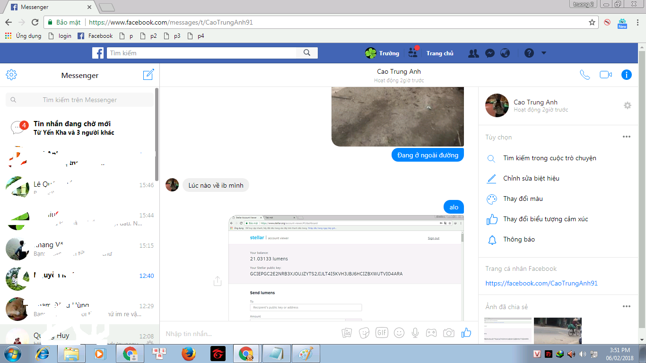The height and width of the screenshot is (363, 646).
Task: Expand the Tùy chọn more options menu
Action: coord(627,137)
